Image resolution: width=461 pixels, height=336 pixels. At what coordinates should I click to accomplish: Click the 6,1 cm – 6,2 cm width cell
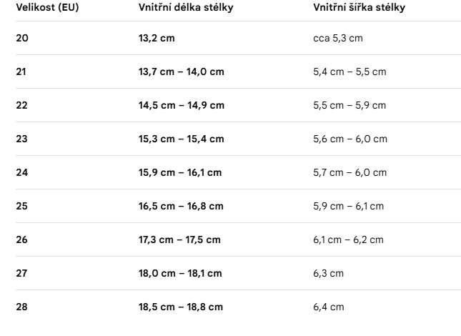pyautogui.click(x=348, y=239)
